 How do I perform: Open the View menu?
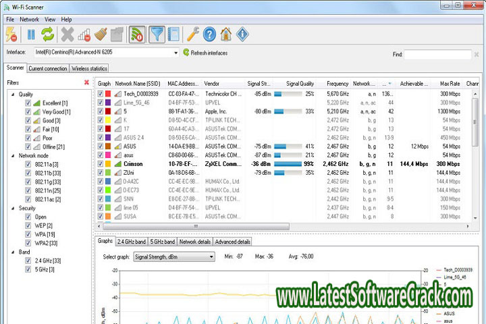tap(50, 19)
